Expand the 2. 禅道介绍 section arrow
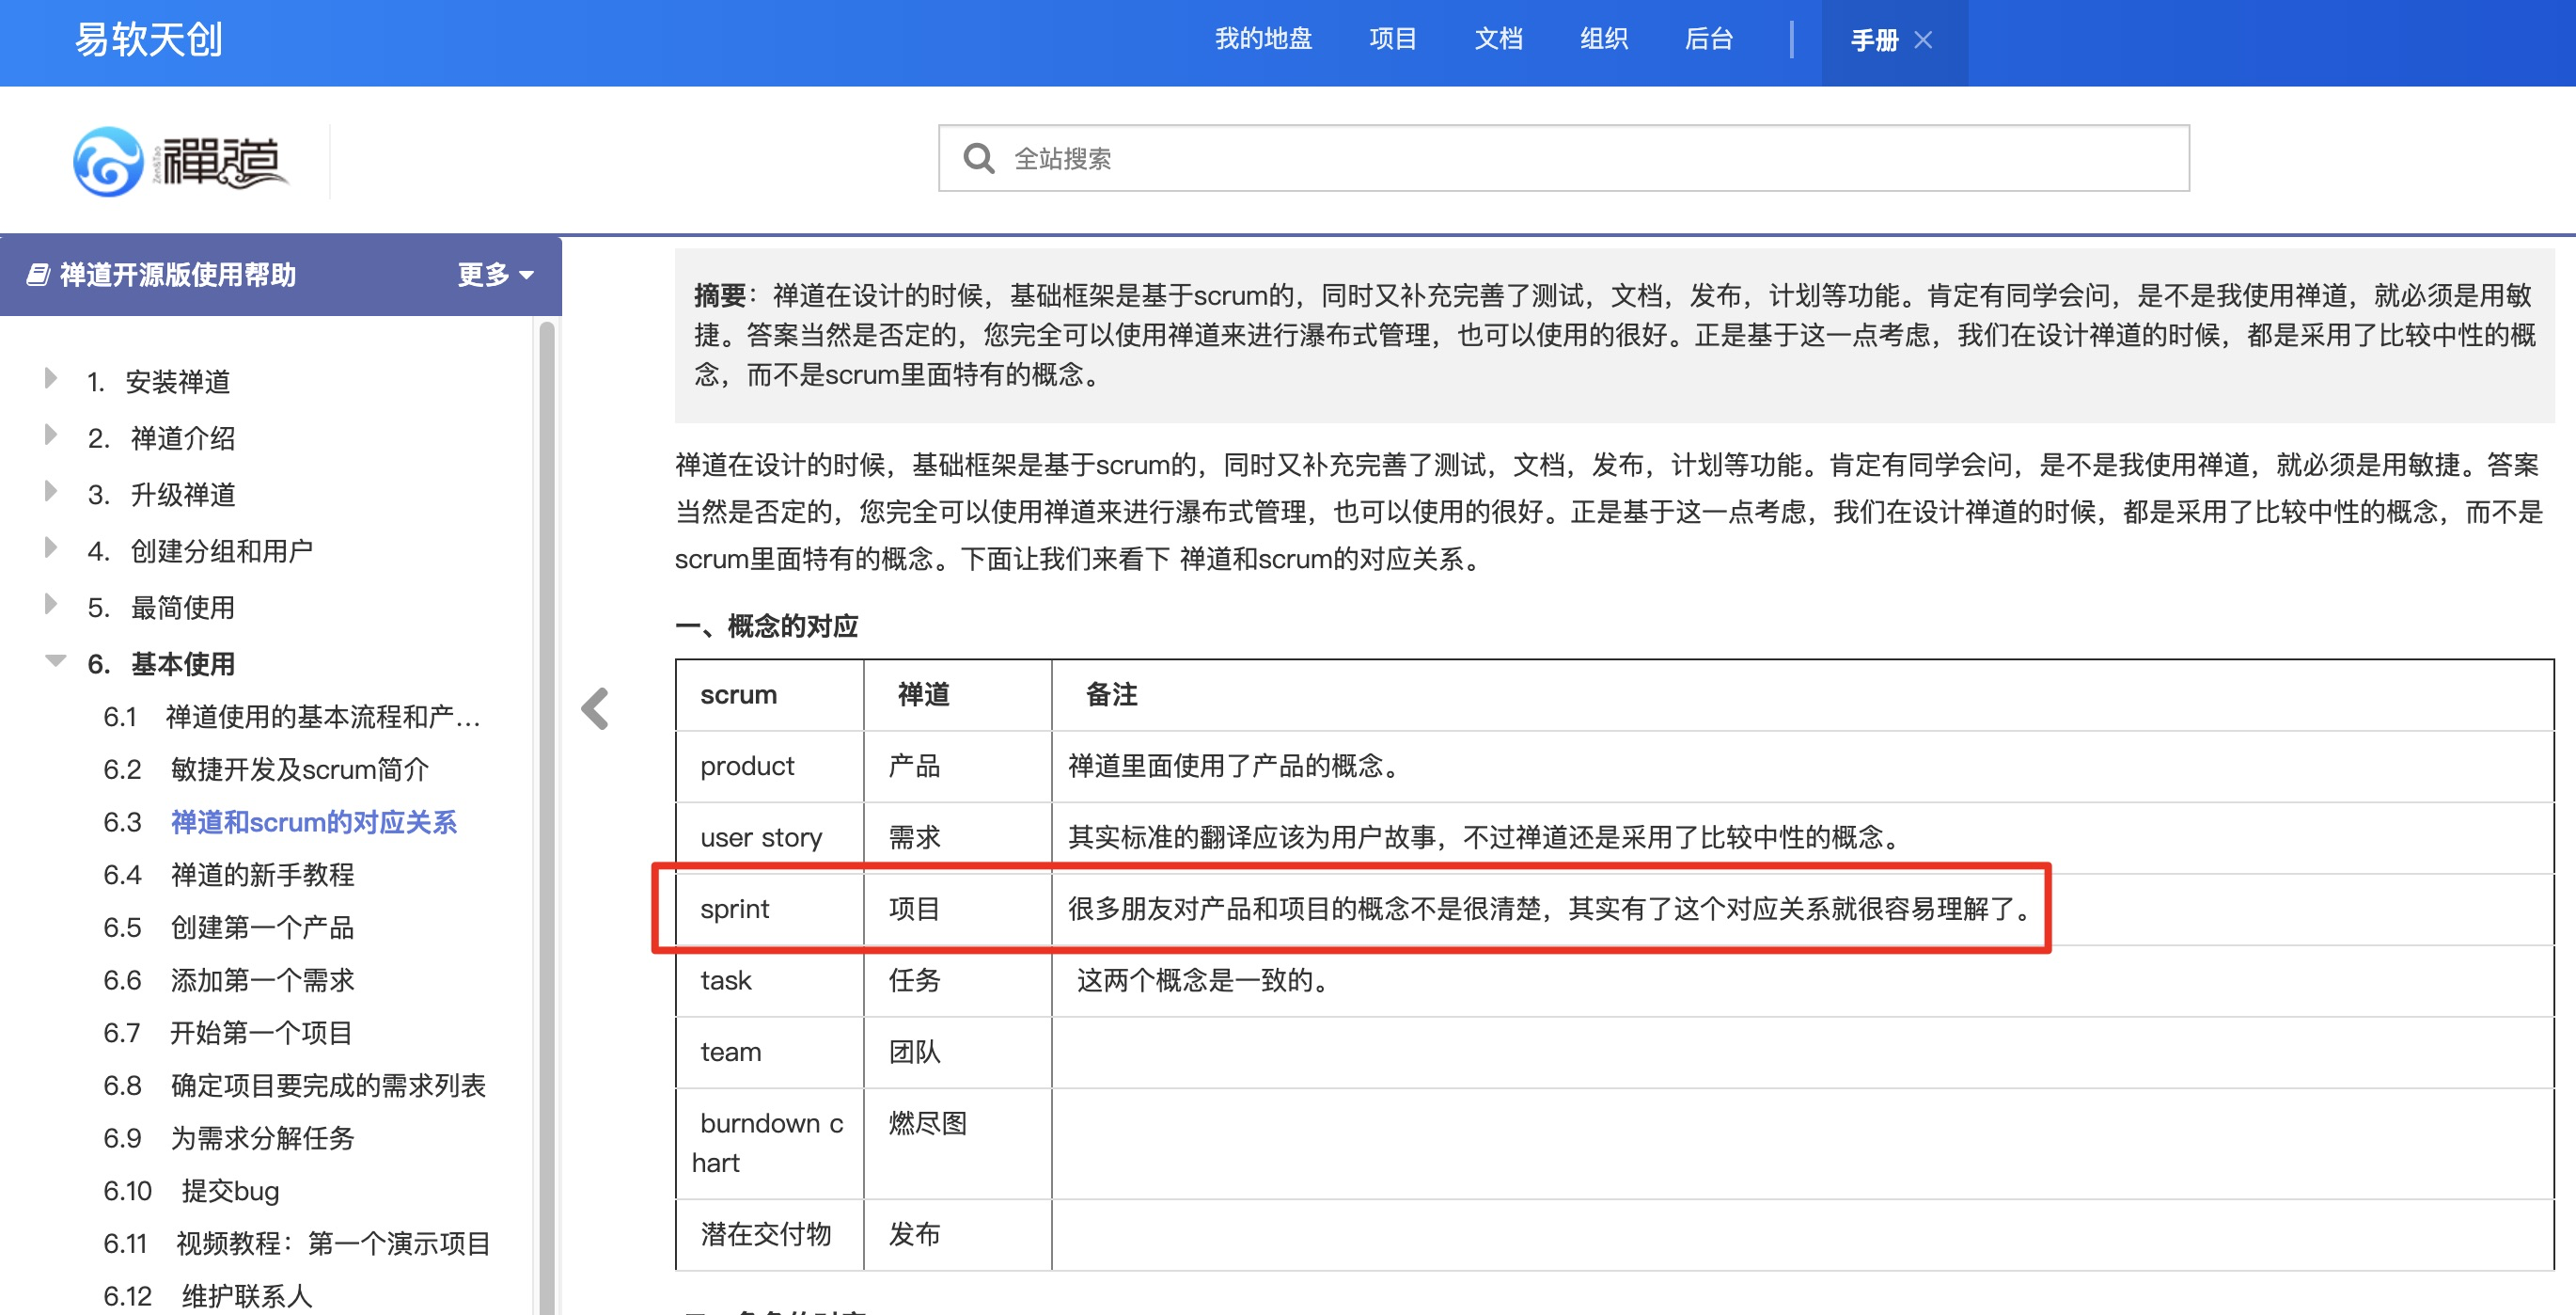This screenshot has width=2576, height=1315. 51,435
